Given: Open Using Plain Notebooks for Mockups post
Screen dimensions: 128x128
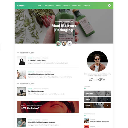Looking at the screenshot, I should [x=41, y=74].
